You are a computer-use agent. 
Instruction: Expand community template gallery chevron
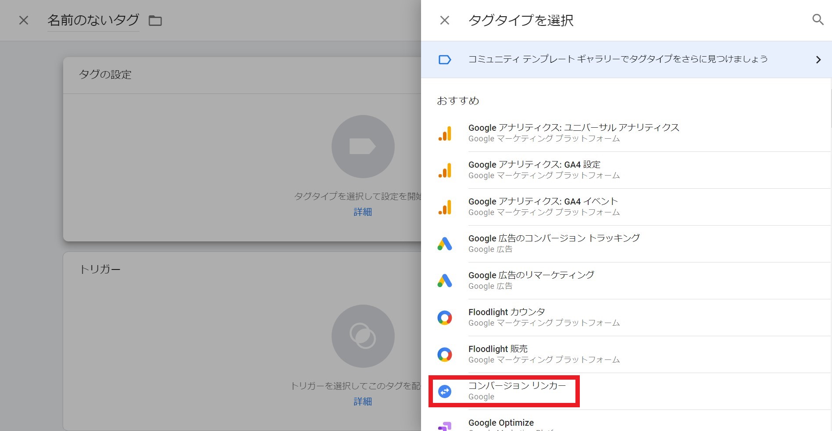[x=818, y=60]
